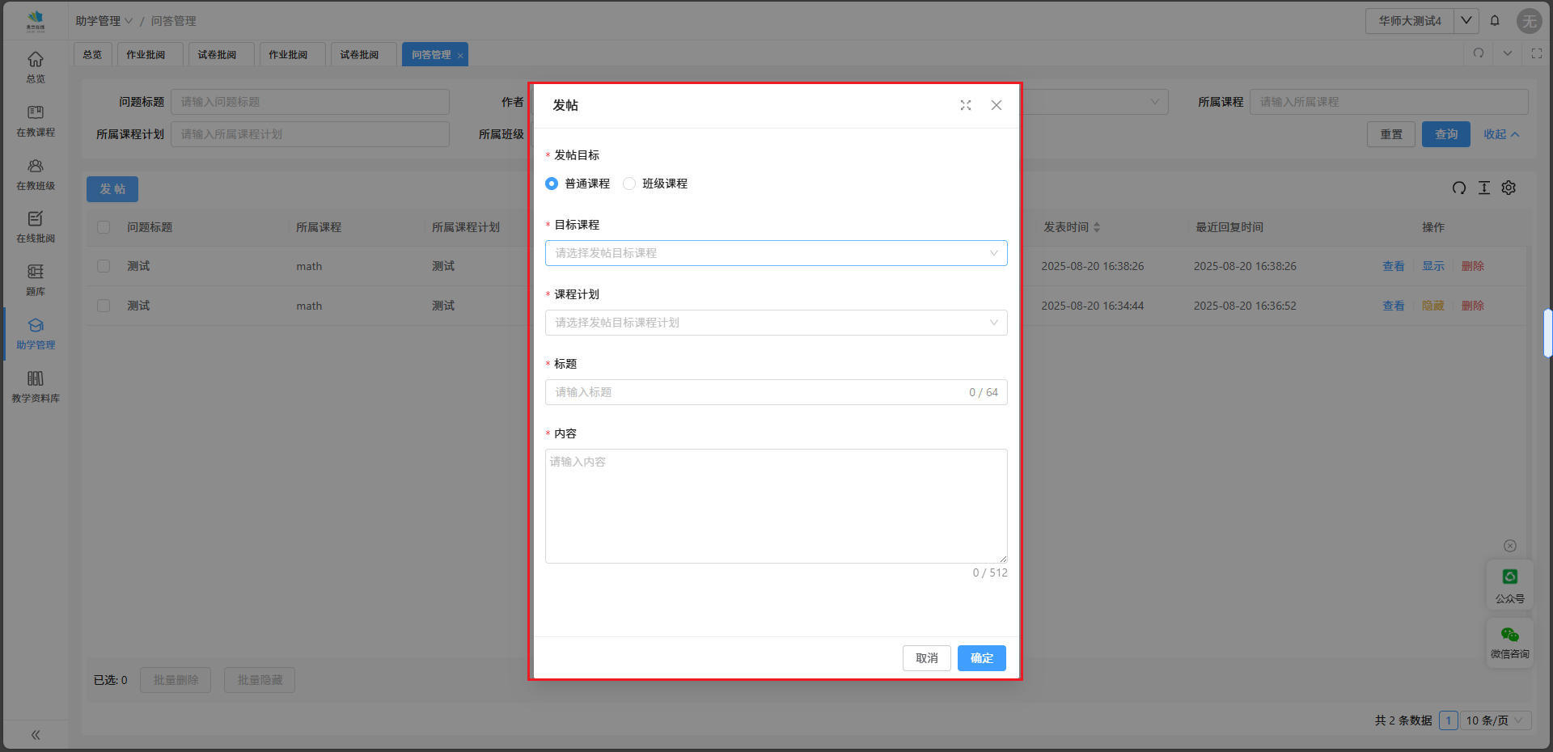1553x752 pixels.
Task: Open the 助学管理 breadcrumb menu
Action: (x=104, y=21)
